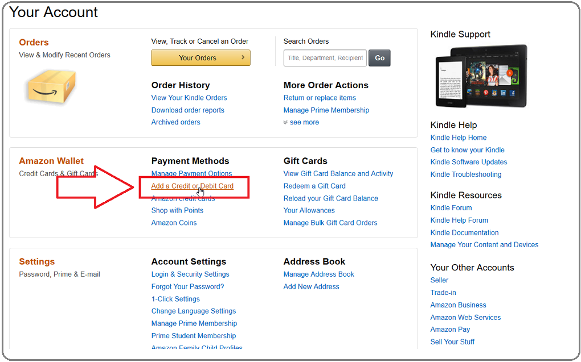
Task: Click the Kindle devices image
Action: (x=481, y=76)
